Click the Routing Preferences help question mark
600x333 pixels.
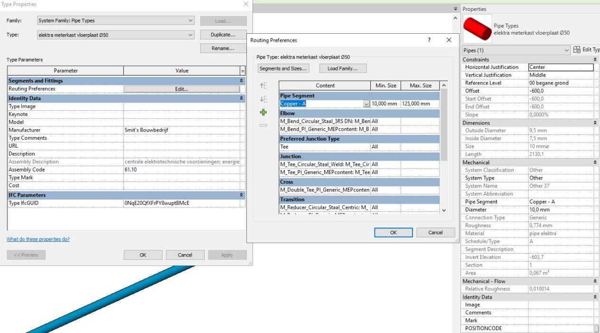[x=429, y=40]
